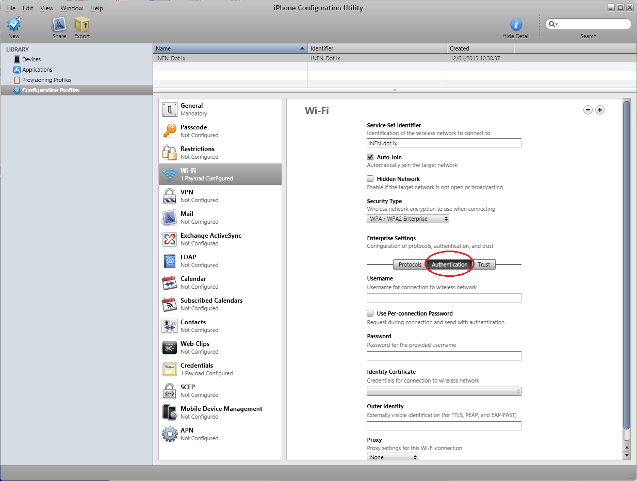This screenshot has width=637, height=481.
Task: Open the View menu
Action: 47,8
